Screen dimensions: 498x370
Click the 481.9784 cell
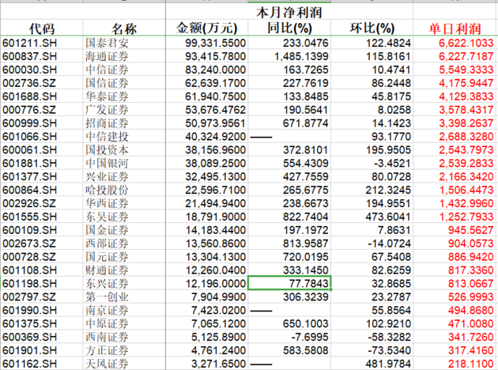[372, 363]
